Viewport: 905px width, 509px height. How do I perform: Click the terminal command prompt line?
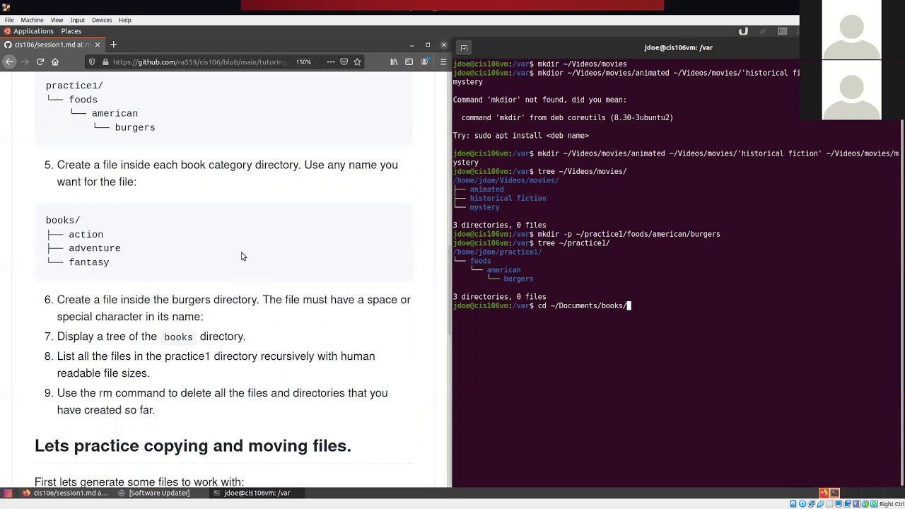(542, 306)
